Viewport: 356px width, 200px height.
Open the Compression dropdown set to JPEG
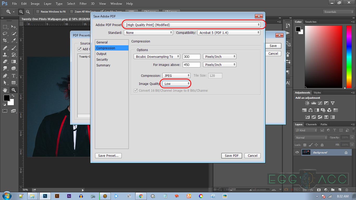click(176, 76)
